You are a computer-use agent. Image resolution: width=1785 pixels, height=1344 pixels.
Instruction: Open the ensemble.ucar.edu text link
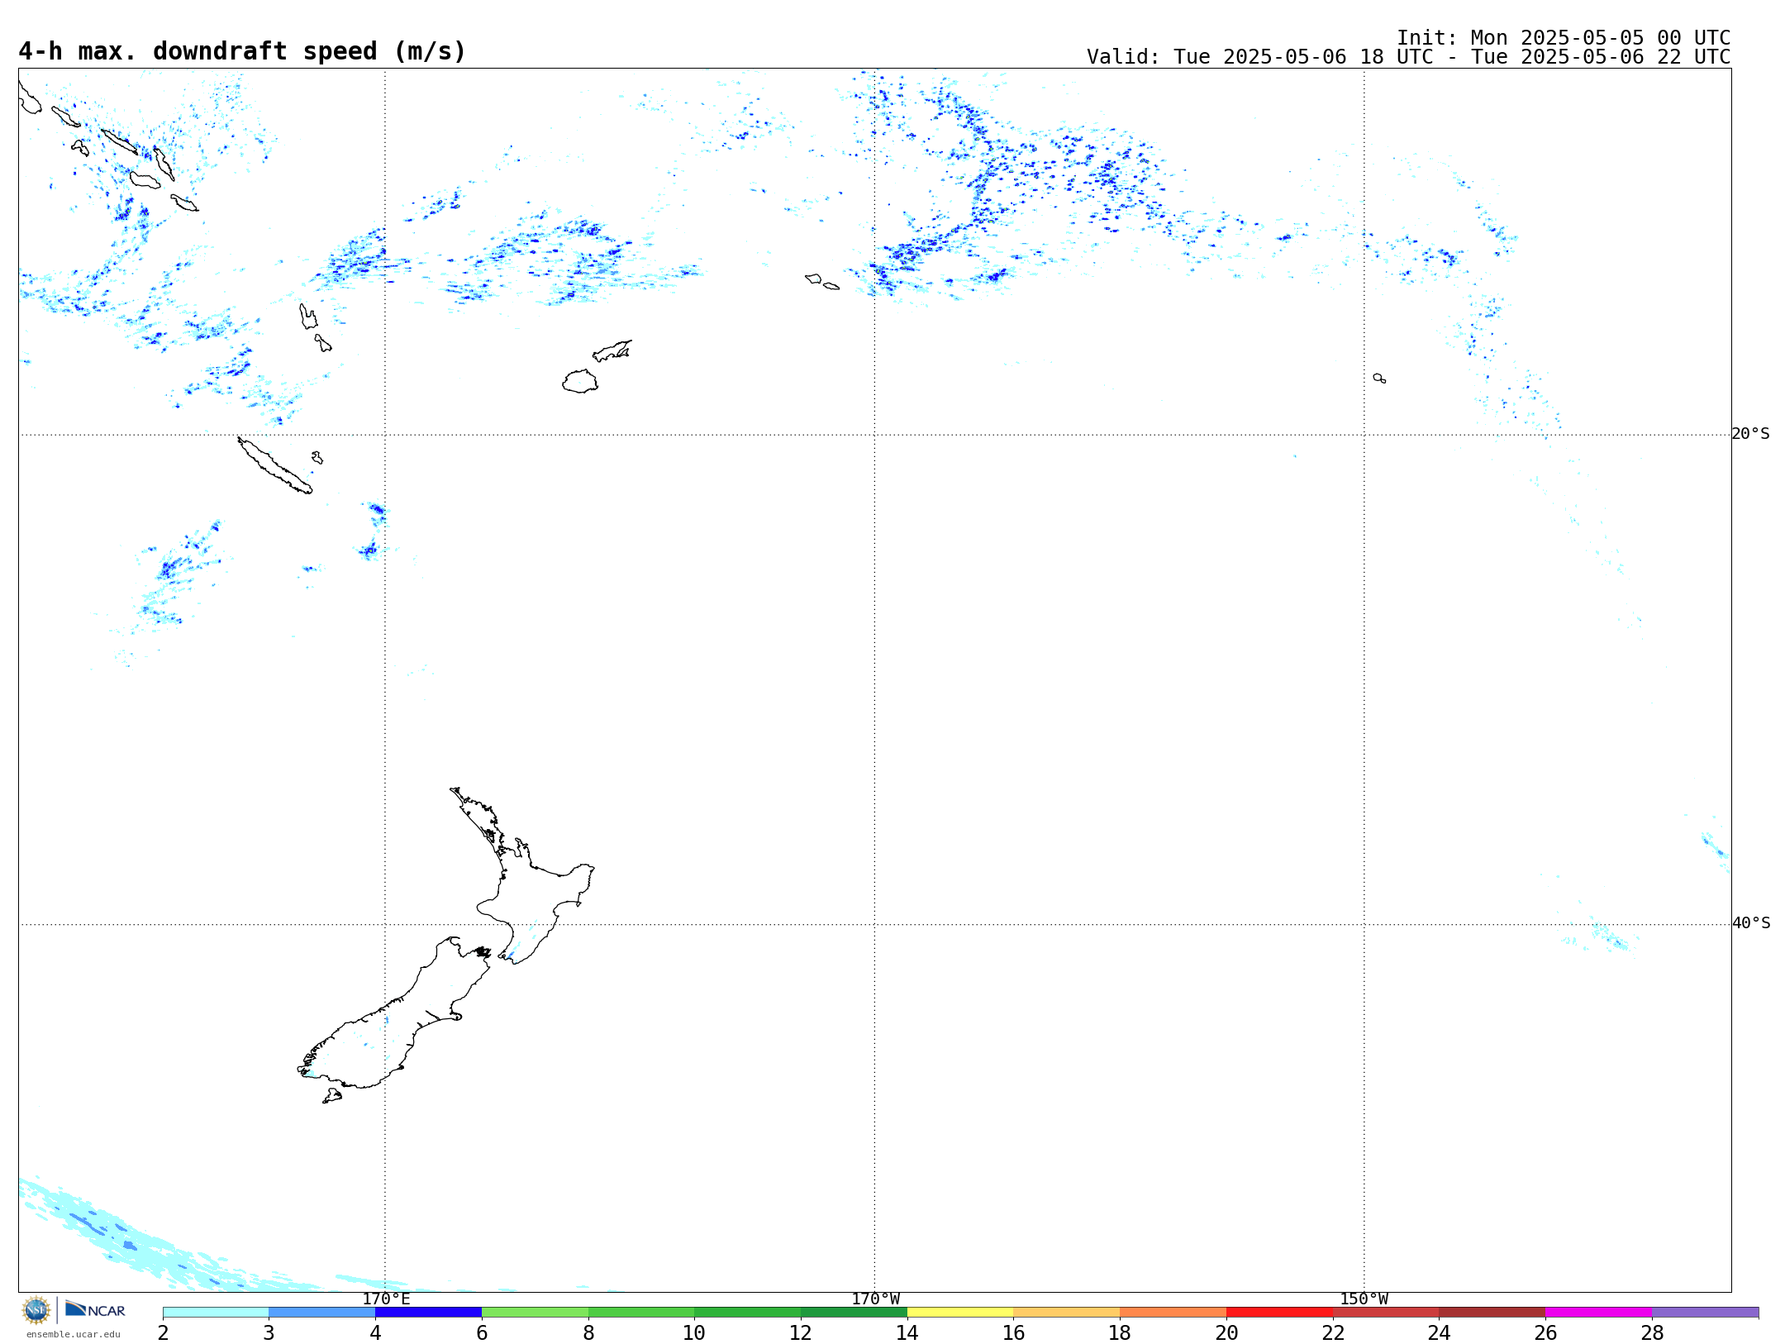[74, 1334]
